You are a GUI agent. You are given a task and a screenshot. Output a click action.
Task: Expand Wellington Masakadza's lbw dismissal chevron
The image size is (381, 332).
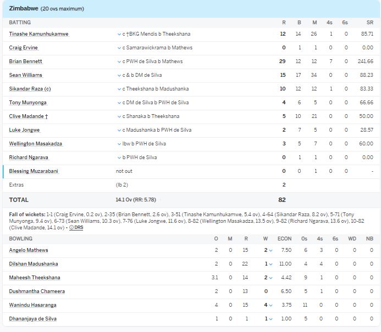pos(119,144)
